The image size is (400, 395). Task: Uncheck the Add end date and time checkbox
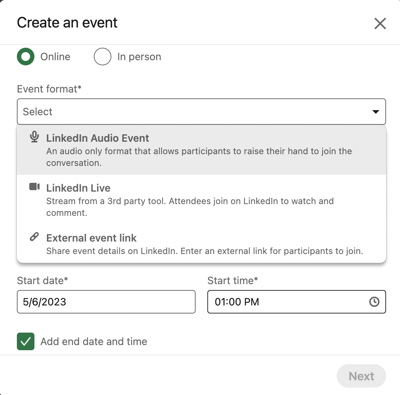tap(26, 341)
